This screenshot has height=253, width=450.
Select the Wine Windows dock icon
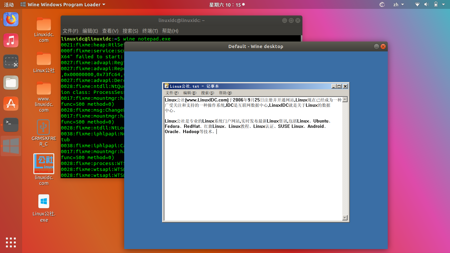coord(11,146)
